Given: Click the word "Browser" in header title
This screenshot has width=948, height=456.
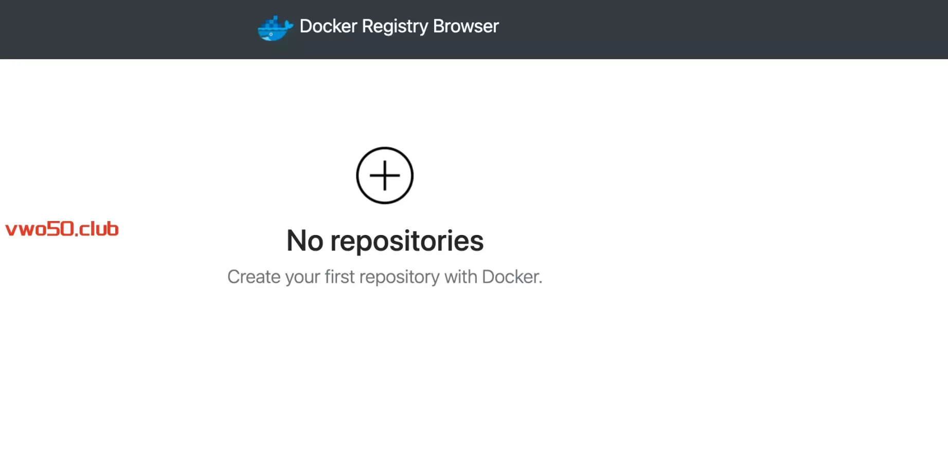Looking at the screenshot, I should (x=466, y=26).
